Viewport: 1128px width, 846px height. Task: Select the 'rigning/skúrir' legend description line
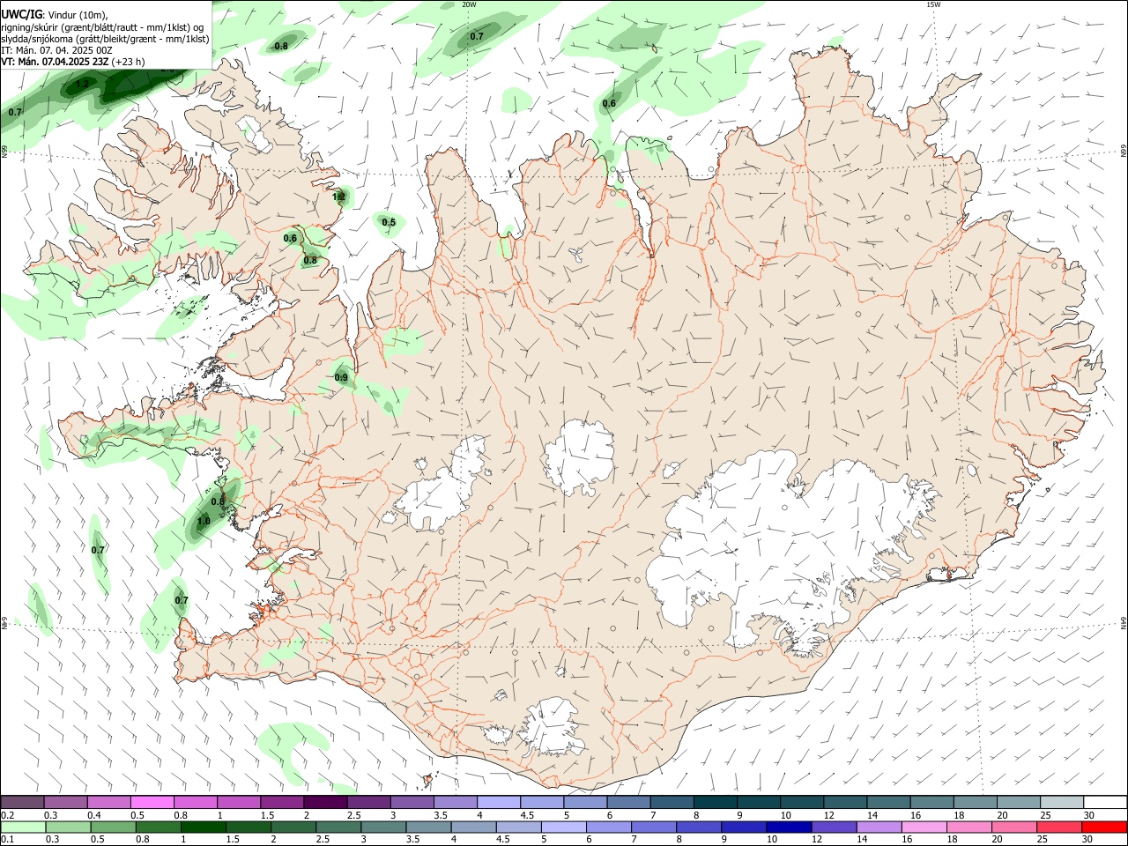coord(102,26)
